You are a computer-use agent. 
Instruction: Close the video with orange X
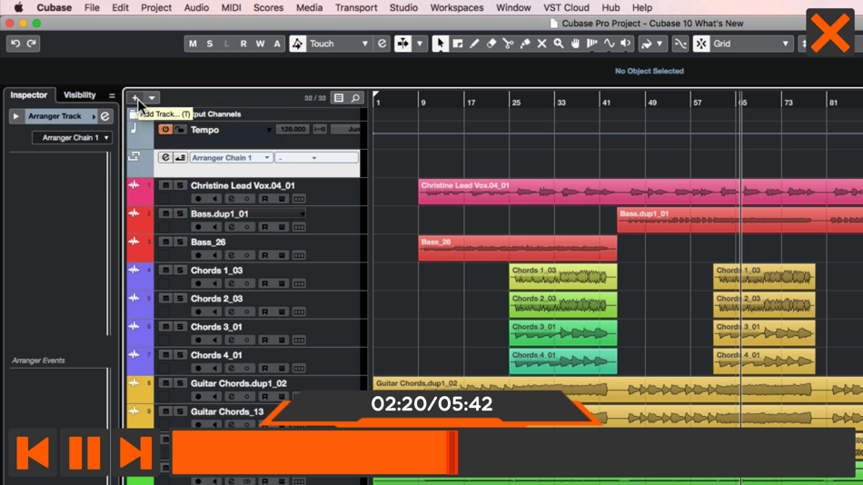tap(829, 34)
